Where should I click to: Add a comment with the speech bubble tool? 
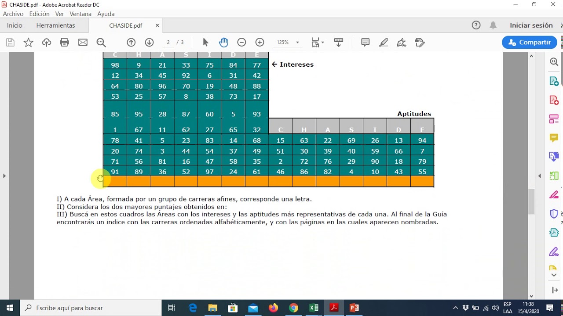365,43
